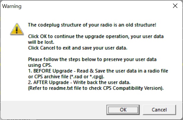
Task: Click the step 2 AFTER Upgrade line
Action: click(79, 82)
